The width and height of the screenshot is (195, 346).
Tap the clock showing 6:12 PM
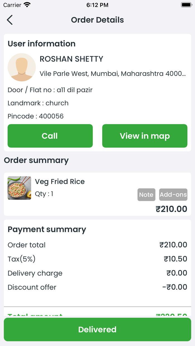click(x=97, y=5)
